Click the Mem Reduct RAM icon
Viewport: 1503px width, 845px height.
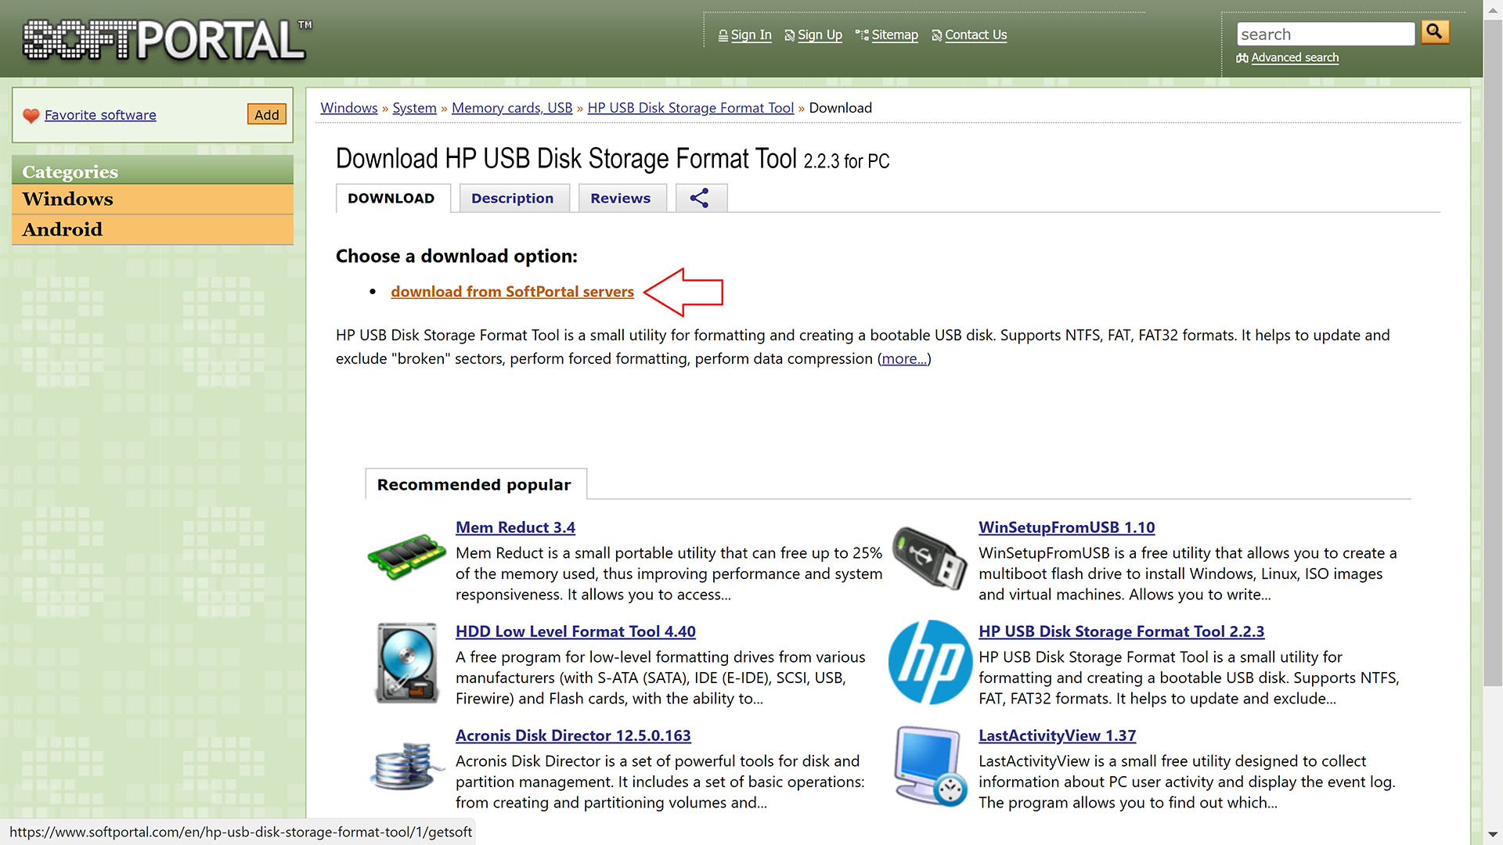coord(406,557)
